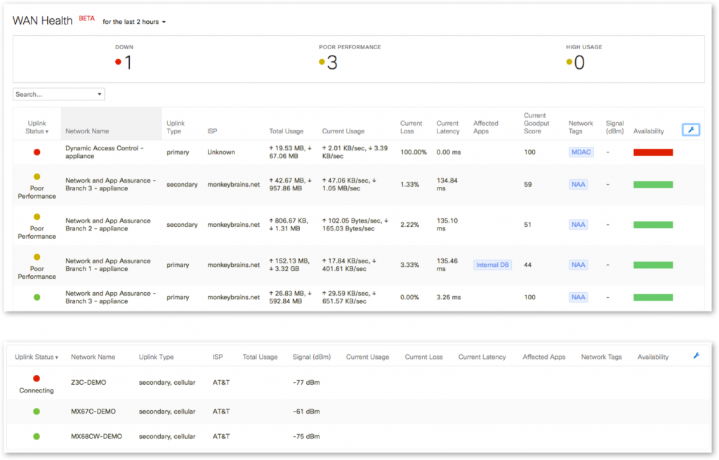Image resolution: width=719 pixels, height=460 pixels.
Task: Click the Current Loss header in WAN Health table
Action: [411, 127]
